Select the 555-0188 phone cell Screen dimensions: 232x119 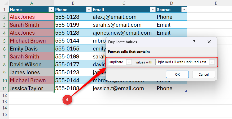coord(73,88)
